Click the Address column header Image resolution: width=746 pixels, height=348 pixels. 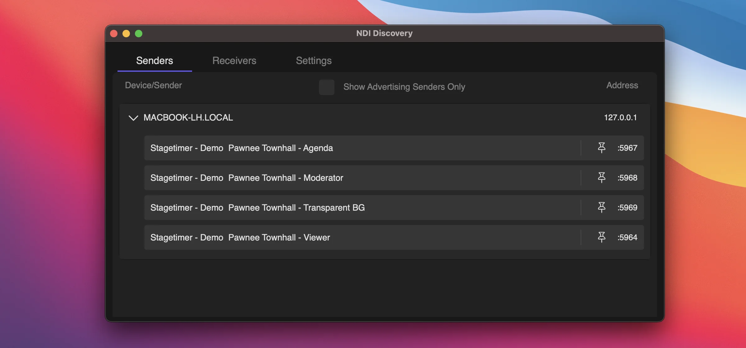click(622, 85)
